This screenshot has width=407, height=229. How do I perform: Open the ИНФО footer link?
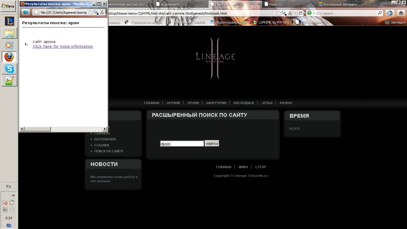243,167
